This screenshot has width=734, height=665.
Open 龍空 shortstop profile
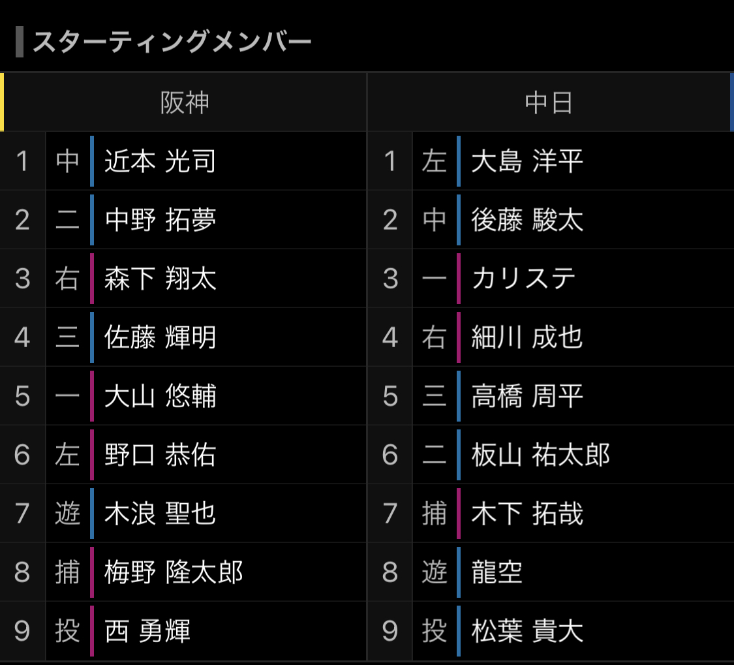(497, 572)
